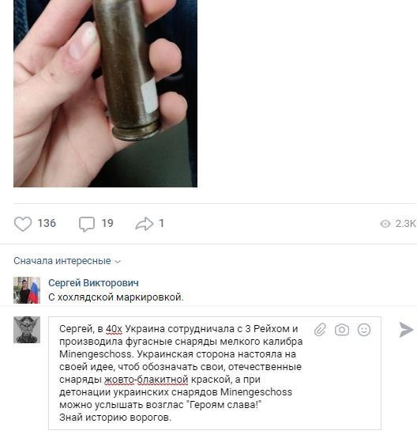The height and width of the screenshot is (431, 417).
Task: Click the comment text С хохлядской маркировкой
Action: pos(116,297)
